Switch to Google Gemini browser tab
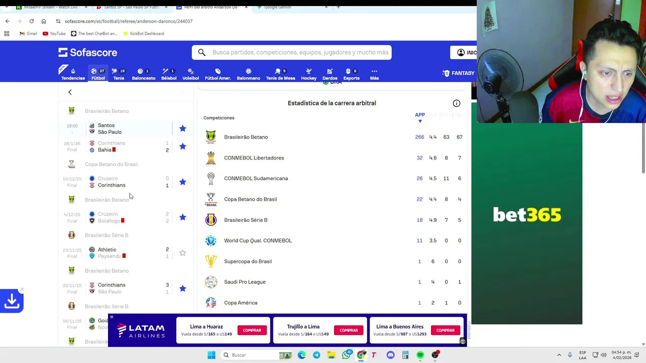 293,7
